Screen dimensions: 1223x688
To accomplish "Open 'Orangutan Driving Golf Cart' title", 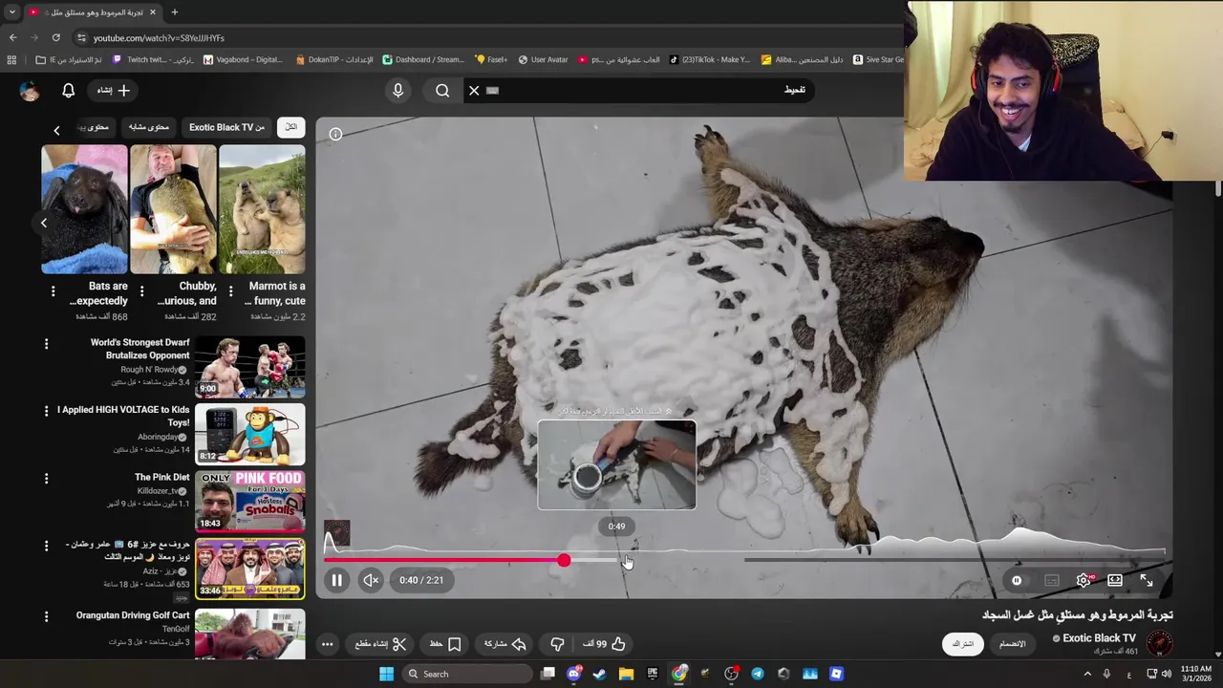I will [133, 615].
